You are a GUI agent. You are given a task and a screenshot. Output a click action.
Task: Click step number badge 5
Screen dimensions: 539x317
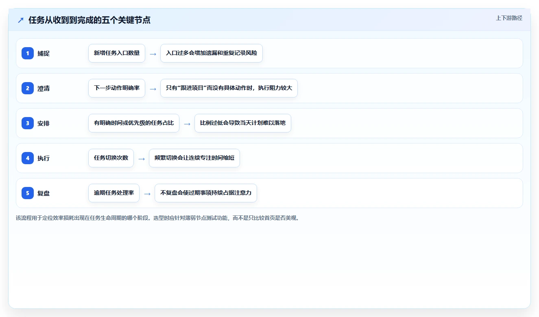coord(28,193)
